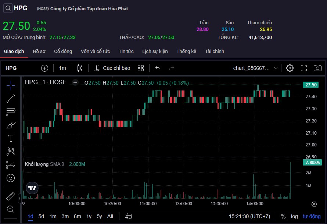327x224 pixels.
Task: Open the 1m interval selector
Action: pyautogui.click(x=62, y=68)
